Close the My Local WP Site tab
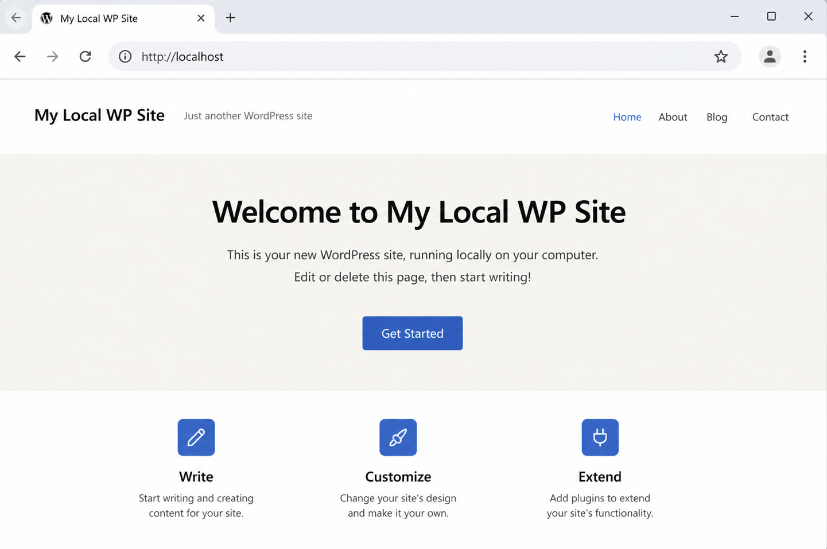Screen dimensions: 827x549 201,18
